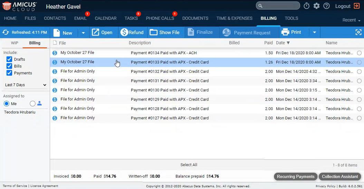Click payment icon of Payment #0132 row
364x189 pixels.
55,71
